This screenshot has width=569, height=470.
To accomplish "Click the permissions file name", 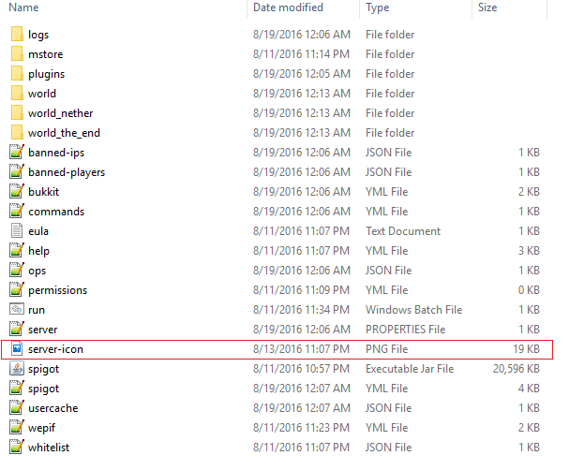I will pyautogui.click(x=57, y=290).
